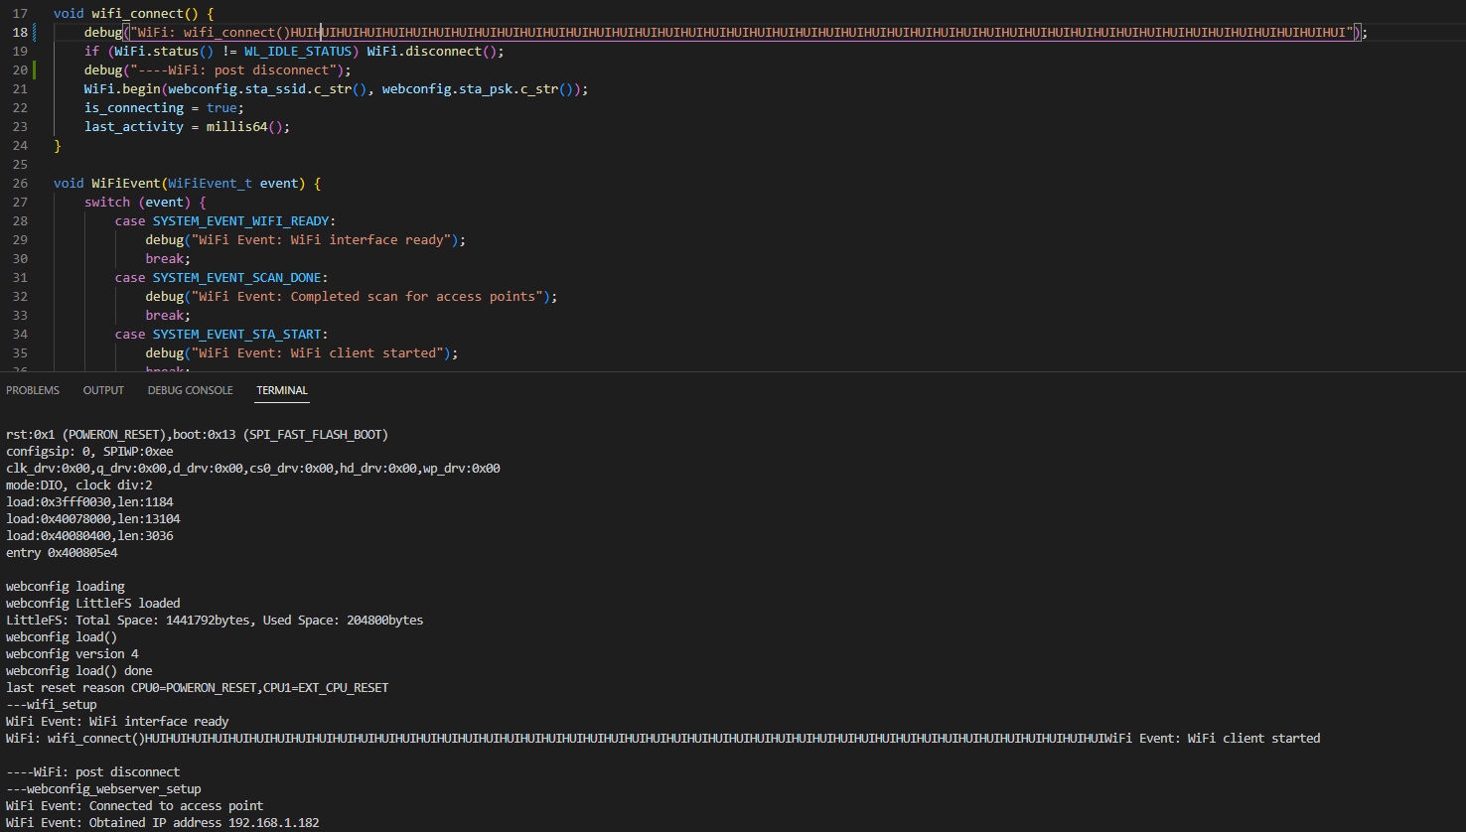Viewport: 1466px width, 832px height.
Task: Open the OUTPUT panel tab
Action: [103, 390]
